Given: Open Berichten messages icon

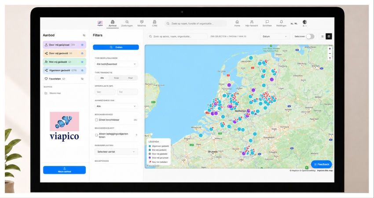Looking at the screenshot, I should 267,23.
